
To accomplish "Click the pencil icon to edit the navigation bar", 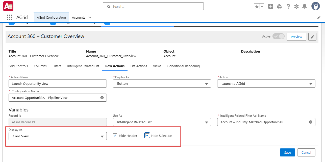I will [x=319, y=18].
